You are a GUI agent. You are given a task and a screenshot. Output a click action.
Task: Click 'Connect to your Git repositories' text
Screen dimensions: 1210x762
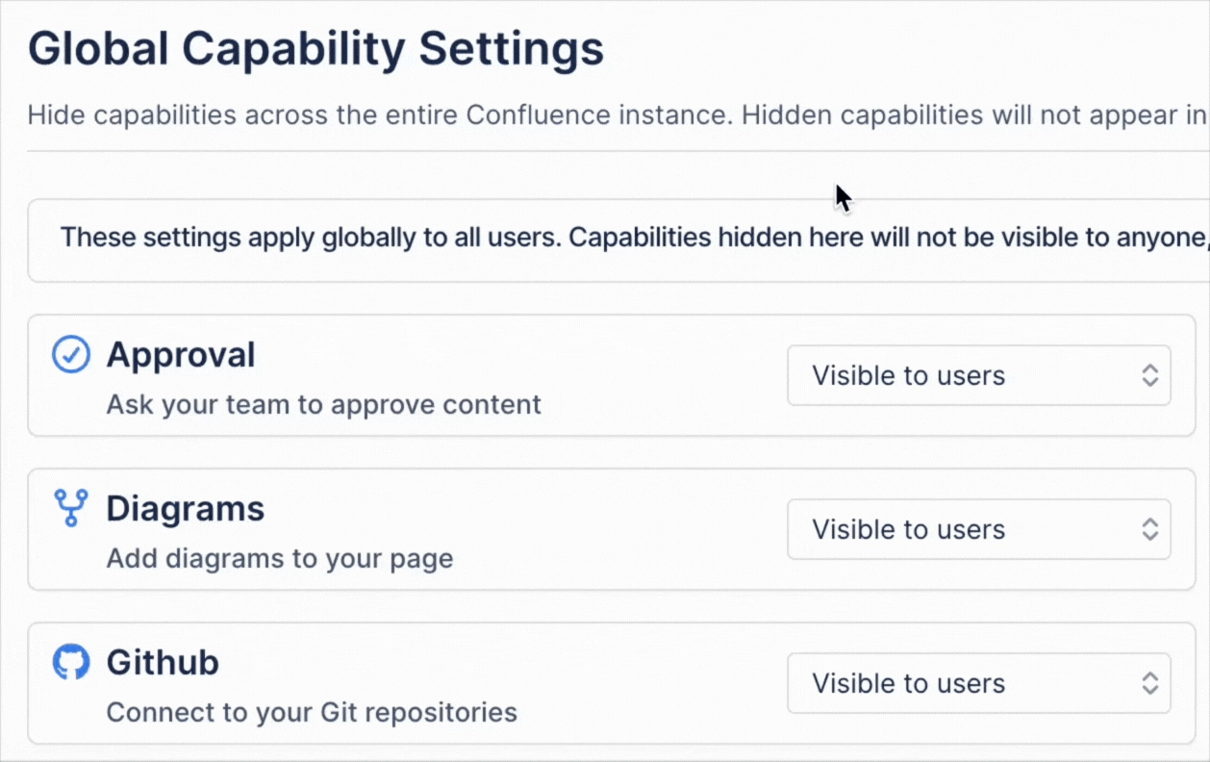pyautogui.click(x=313, y=712)
